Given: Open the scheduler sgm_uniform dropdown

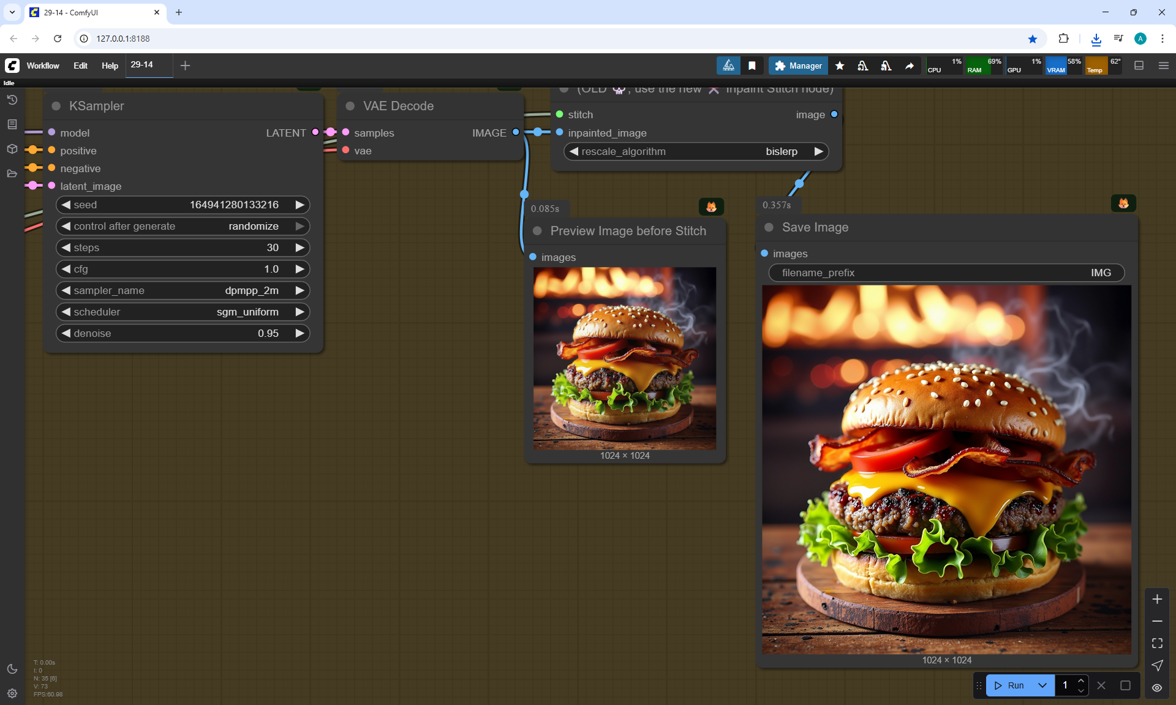Looking at the screenshot, I should (183, 312).
